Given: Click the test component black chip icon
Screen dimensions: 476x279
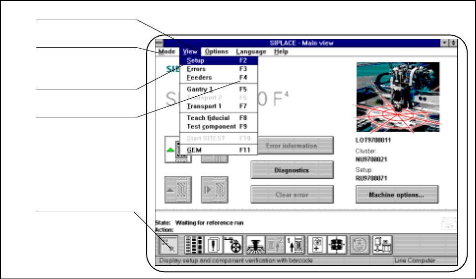Looking at the screenshot, I should pos(337,245).
